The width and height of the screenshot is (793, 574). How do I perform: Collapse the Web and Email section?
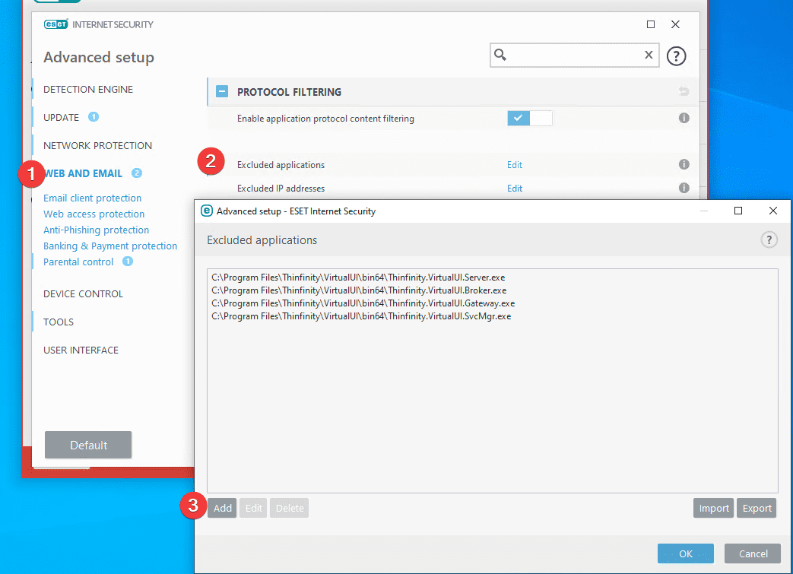[84, 173]
